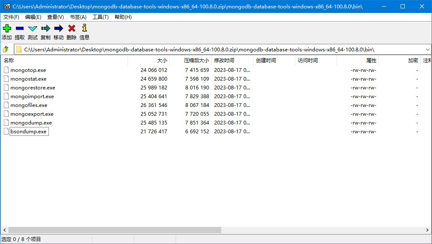Click the file icon of mongostat.exe
This screenshot has width=432, height=244.
pyautogui.click(x=6, y=79)
